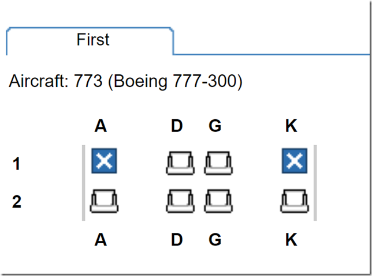
Task: Choose seat 2A by the window
Action: click(104, 201)
